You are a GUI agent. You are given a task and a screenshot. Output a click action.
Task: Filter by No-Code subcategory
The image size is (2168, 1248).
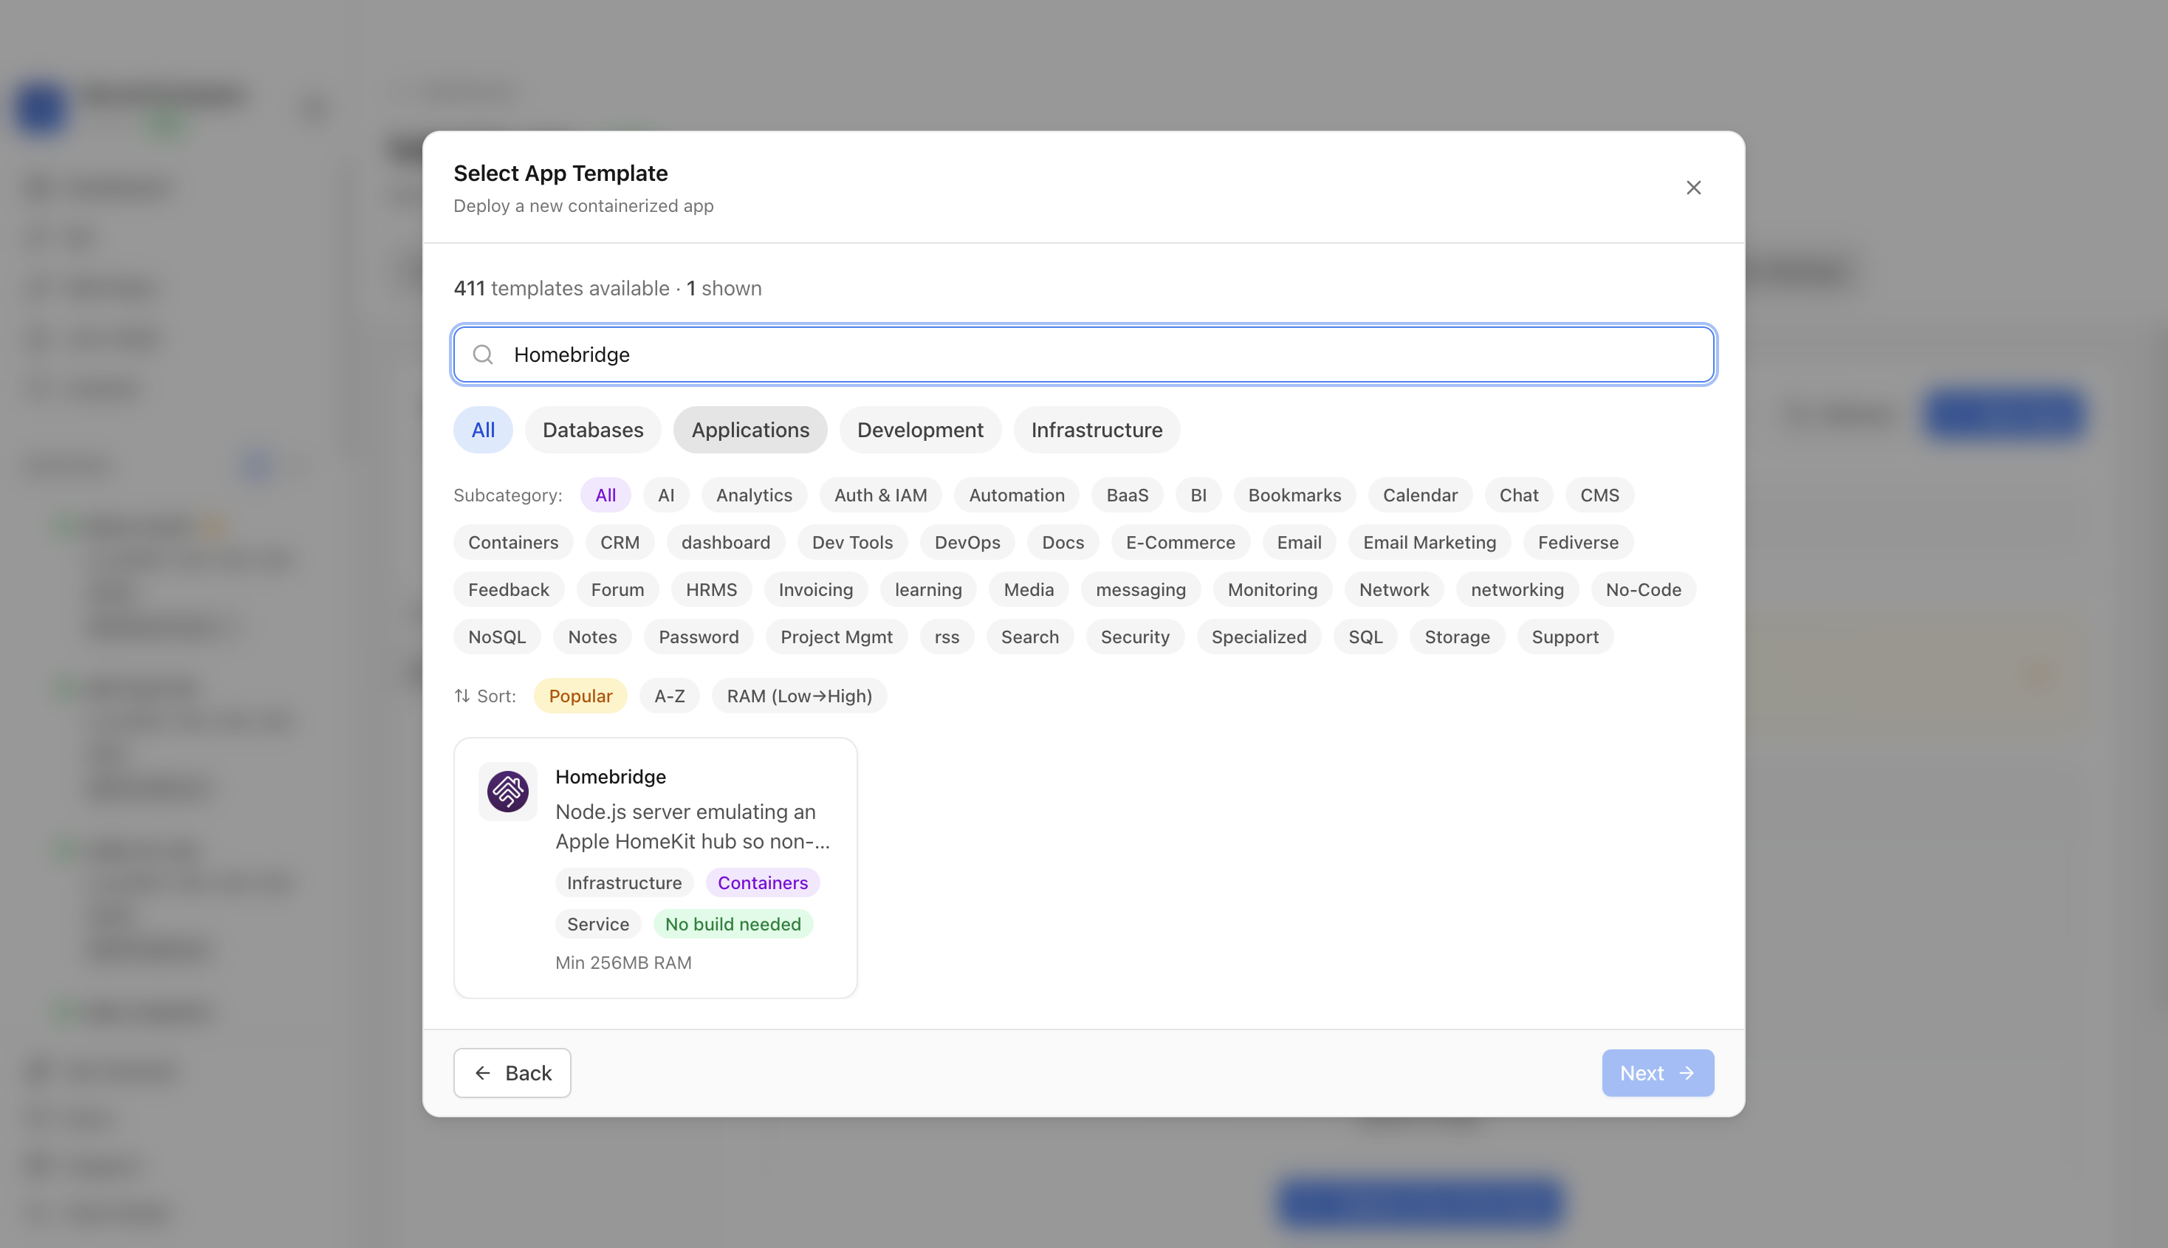[1643, 589]
